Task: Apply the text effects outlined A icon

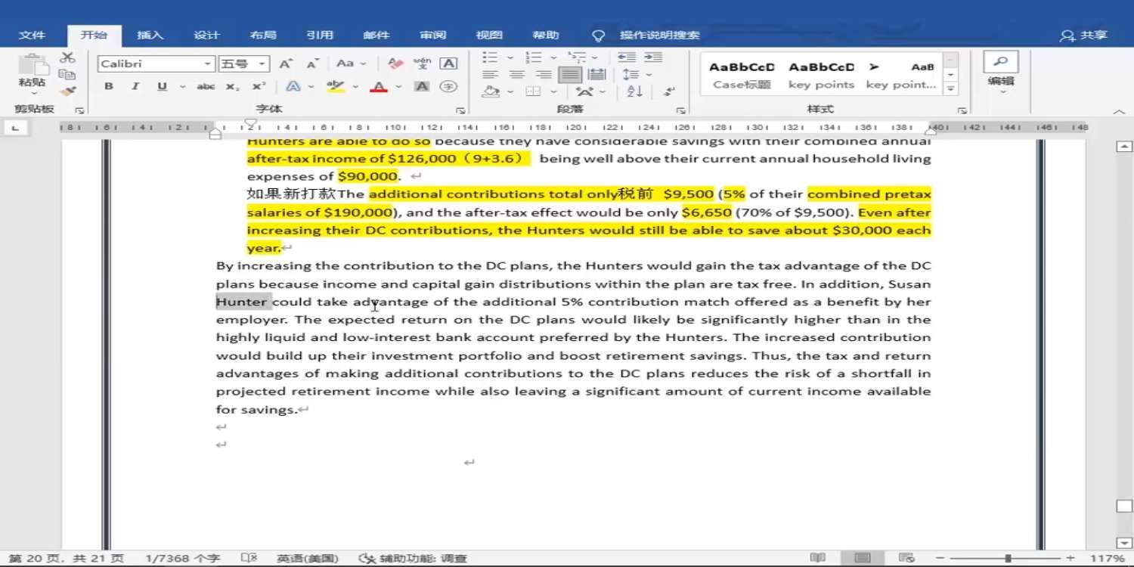Action: [x=293, y=87]
